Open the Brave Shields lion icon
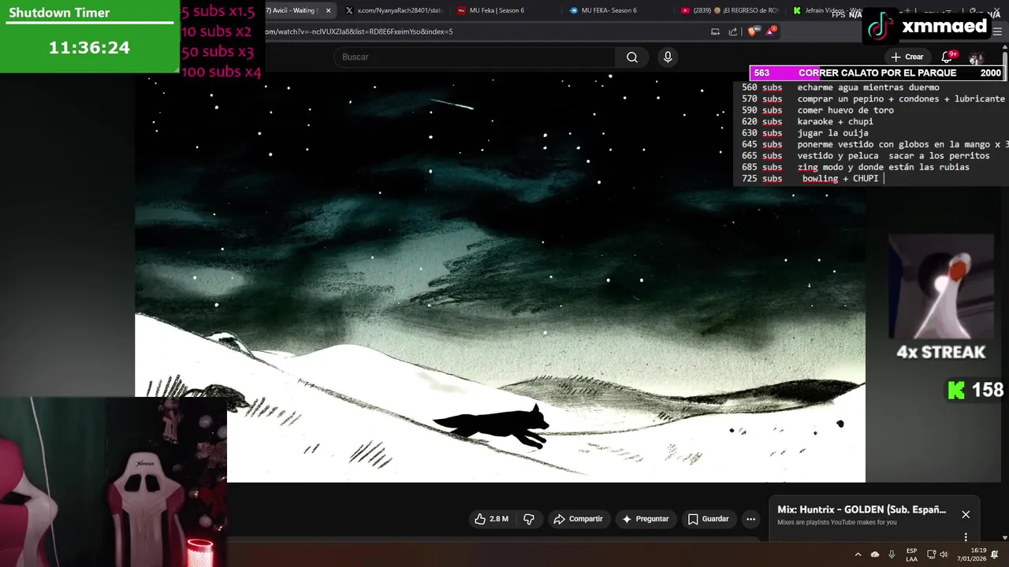1009x567 pixels. tap(753, 31)
